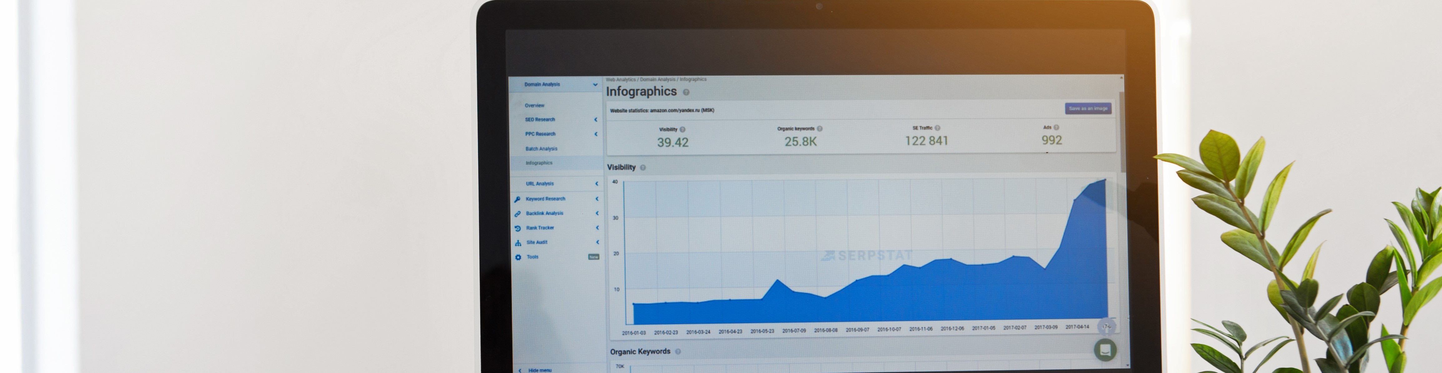The width and height of the screenshot is (1442, 373).
Task: Click the chart date label 2017-04-14
Action: tap(1077, 327)
